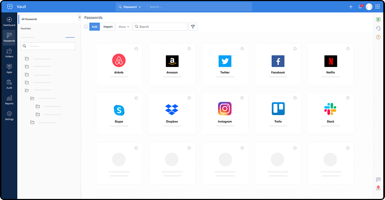The image size is (385, 200).
Task: Mark Slack as favorite with star
Action: 348,98
